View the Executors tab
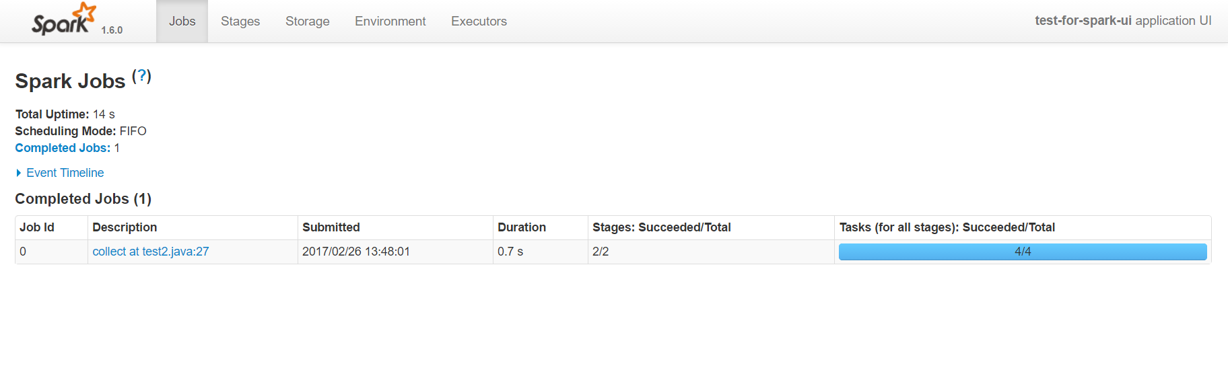The image size is (1228, 378). 479,22
